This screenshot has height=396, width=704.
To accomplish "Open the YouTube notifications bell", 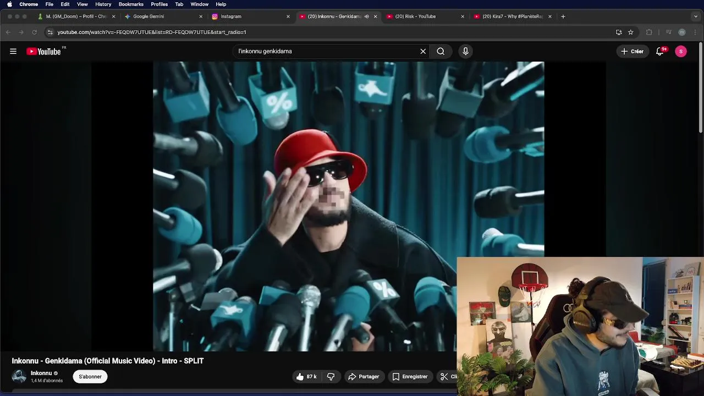I will click(660, 51).
